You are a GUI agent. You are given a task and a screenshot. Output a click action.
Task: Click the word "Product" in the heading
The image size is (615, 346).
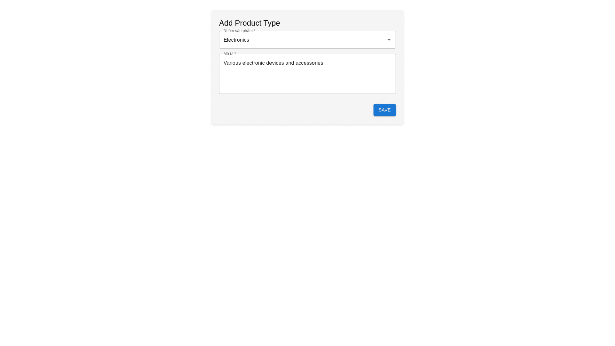pyautogui.click(x=248, y=23)
